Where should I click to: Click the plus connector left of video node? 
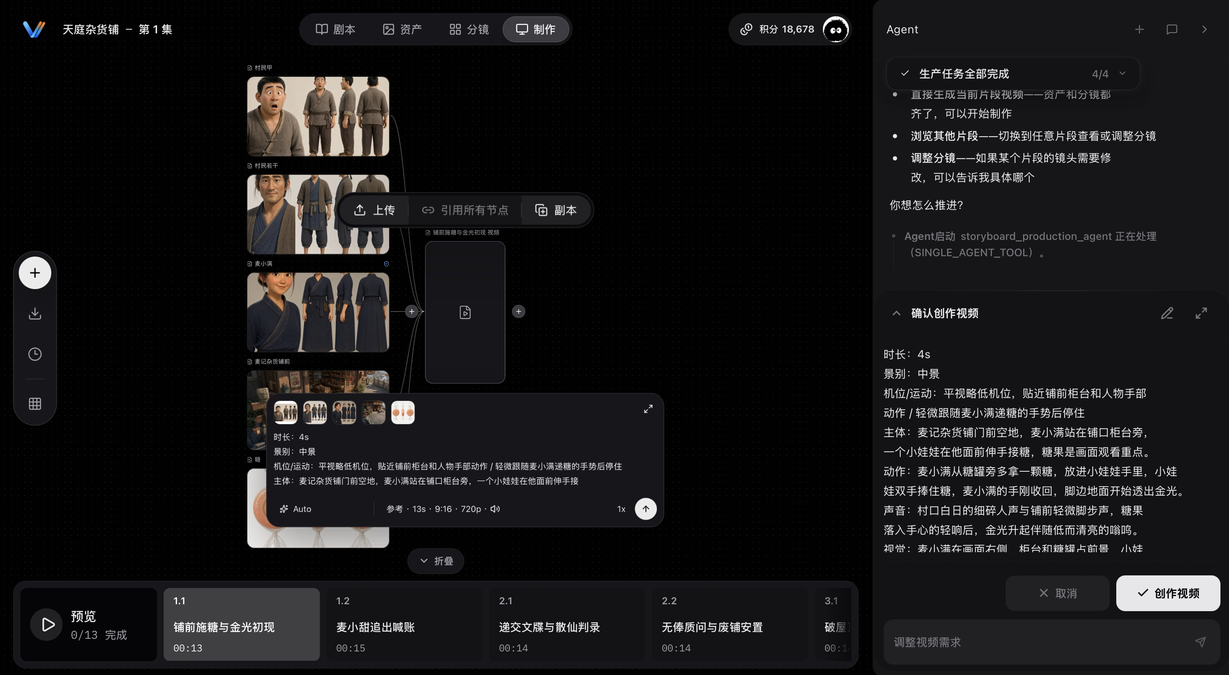[411, 311]
